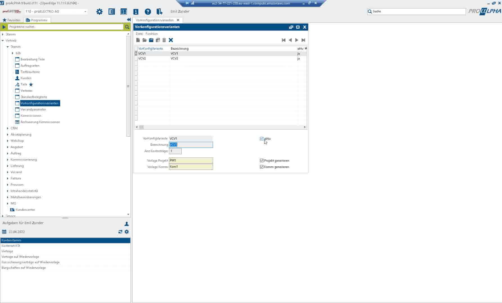The image size is (502, 303).
Task: Open Kundencenter in the tree
Action: (x=25, y=210)
